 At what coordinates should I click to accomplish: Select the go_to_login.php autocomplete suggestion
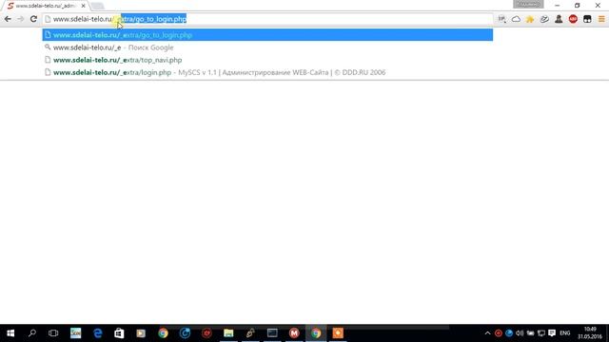(x=267, y=35)
